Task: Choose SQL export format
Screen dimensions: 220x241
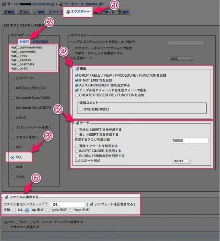Action: pyautogui.click(x=12, y=157)
